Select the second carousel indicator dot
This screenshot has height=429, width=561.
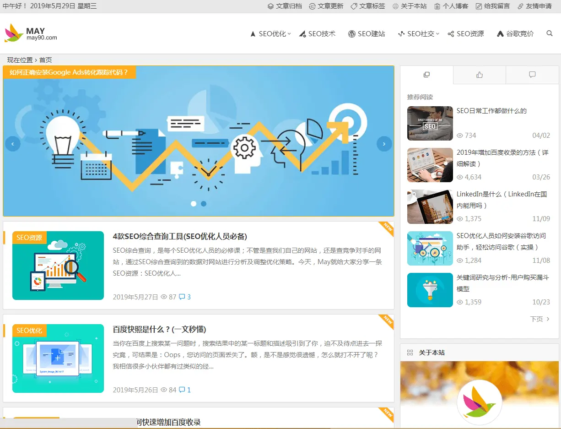pos(204,204)
